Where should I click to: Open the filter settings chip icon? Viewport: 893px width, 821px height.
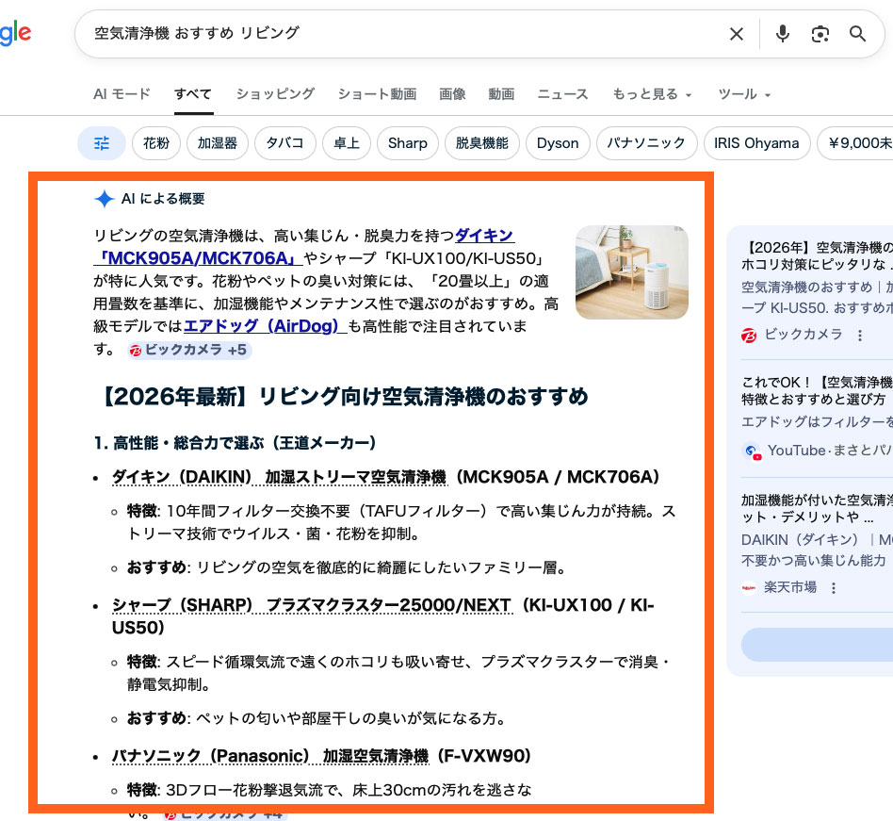pyautogui.click(x=101, y=143)
